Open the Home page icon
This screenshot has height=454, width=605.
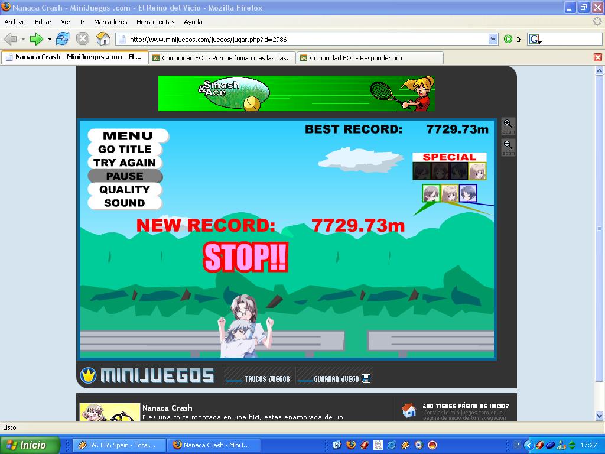click(103, 39)
